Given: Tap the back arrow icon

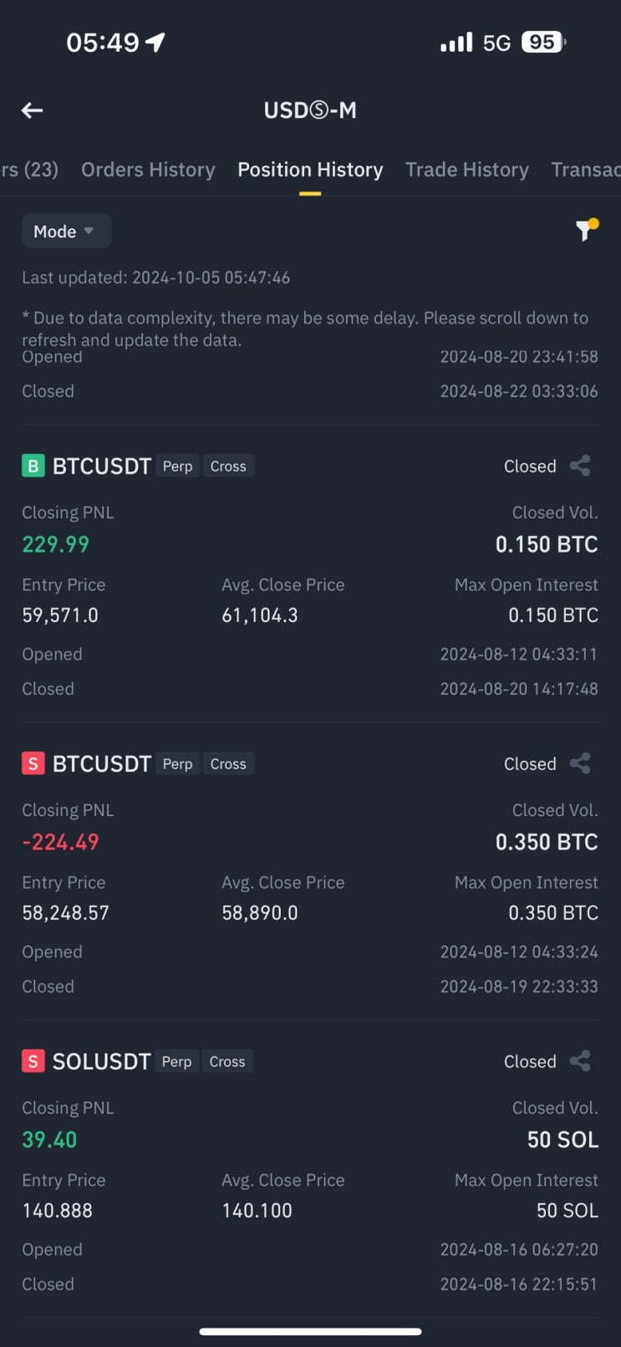Looking at the screenshot, I should coord(33,110).
